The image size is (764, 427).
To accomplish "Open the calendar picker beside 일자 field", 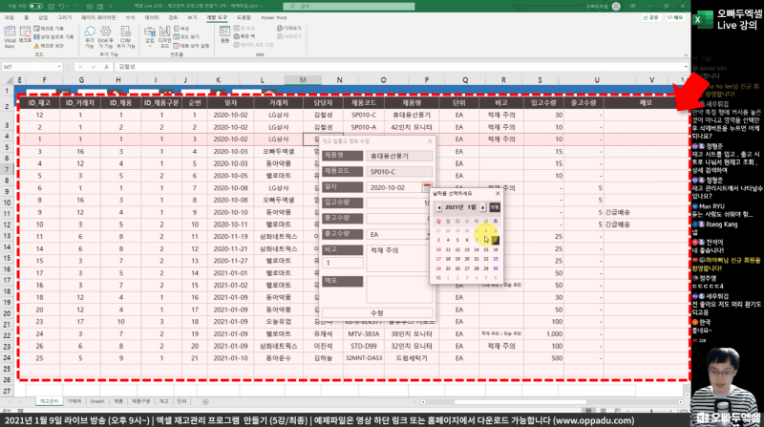I will click(425, 187).
